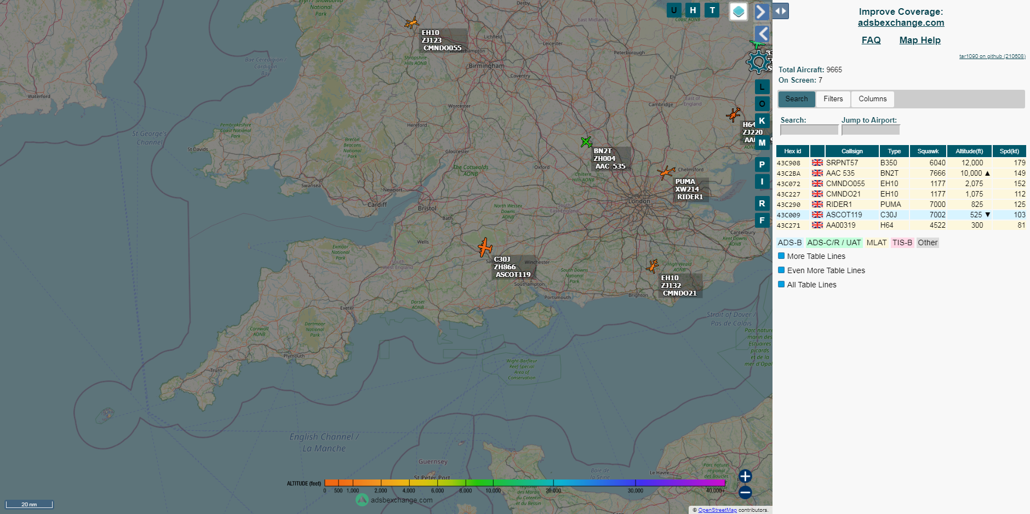Click the TIS-B legend label
Image resolution: width=1030 pixels, height=514 pixels.
click(x=902, y=242)
